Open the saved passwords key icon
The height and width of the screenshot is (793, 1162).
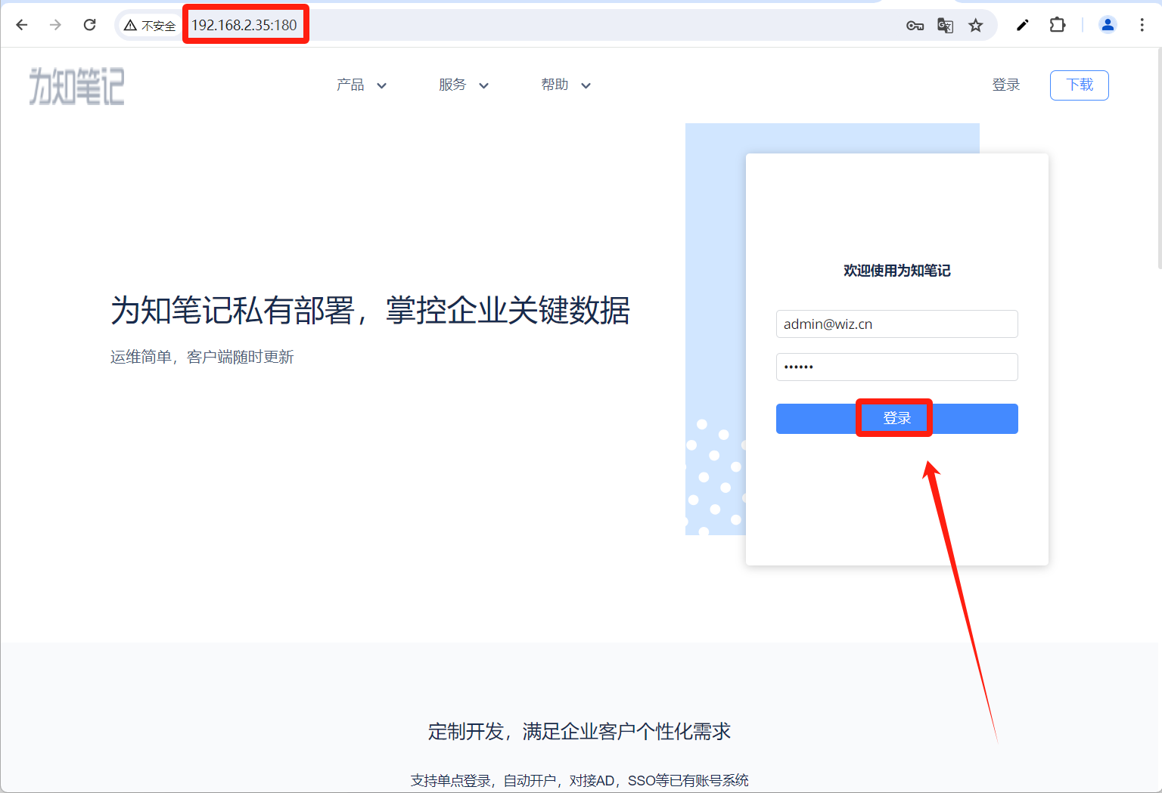[x=915, y=26]
